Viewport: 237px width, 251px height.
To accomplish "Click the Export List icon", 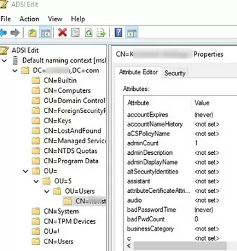I will point(101,33).
